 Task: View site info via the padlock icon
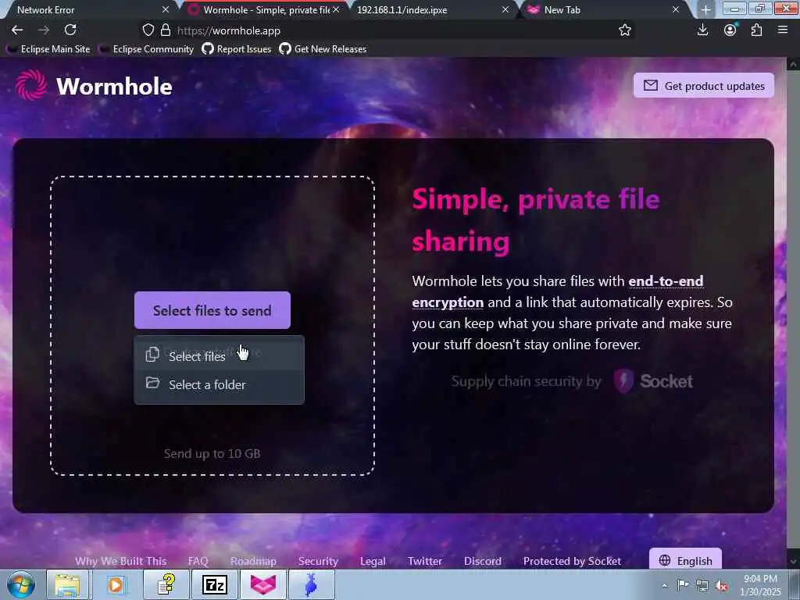coord(166,30)
